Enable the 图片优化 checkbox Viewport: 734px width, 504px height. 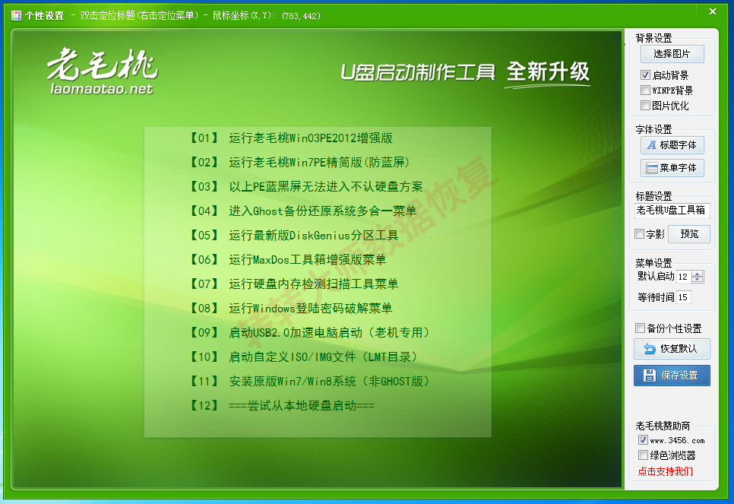point(645,105)
